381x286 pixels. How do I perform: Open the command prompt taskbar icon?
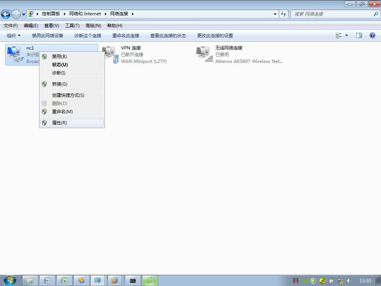point(133,281)
